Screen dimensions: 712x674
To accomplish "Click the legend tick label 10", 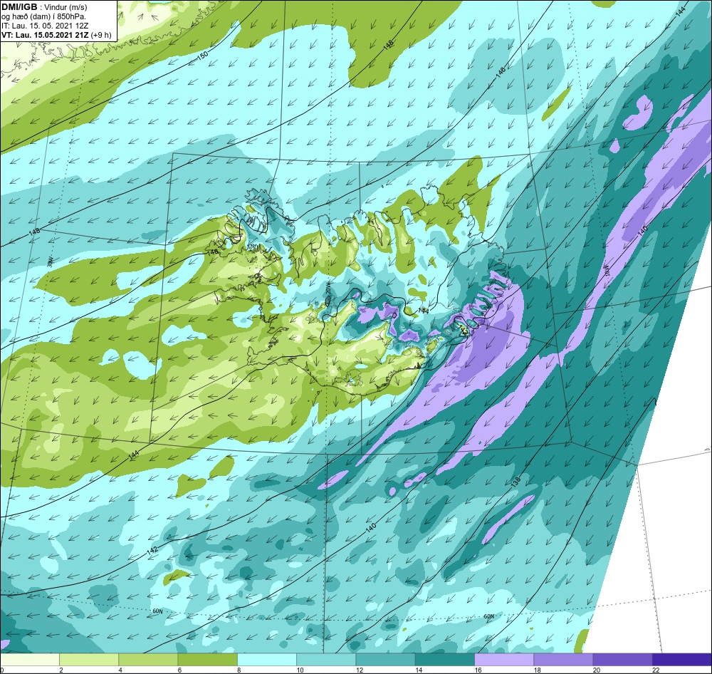I will pos(300,670).
